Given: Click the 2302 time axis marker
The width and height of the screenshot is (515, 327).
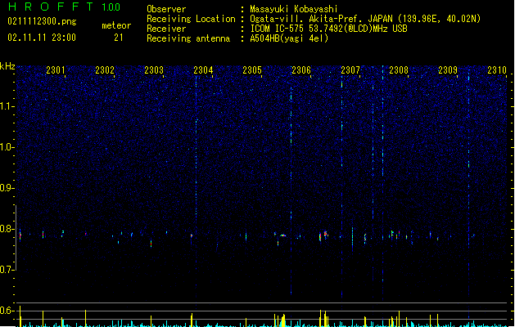Looking at the screenshot, I should pos(105,69).
